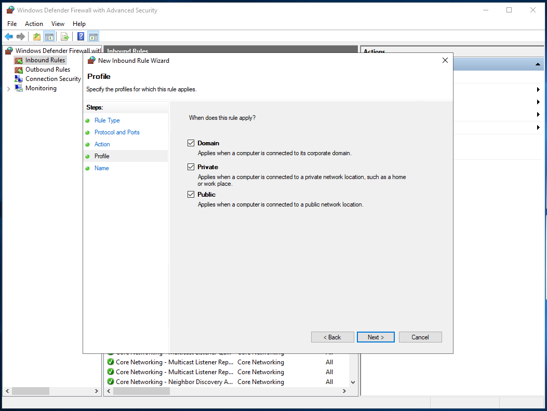Uncheck the Public profile checkbox
This screenshot has height=411, width=547.
point(191,194)
